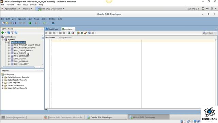Screen dimensions: 218x123
Task: Open the SQL Worksheet toolbar icon
Action: pyautogui.click(x=45, y=23)
